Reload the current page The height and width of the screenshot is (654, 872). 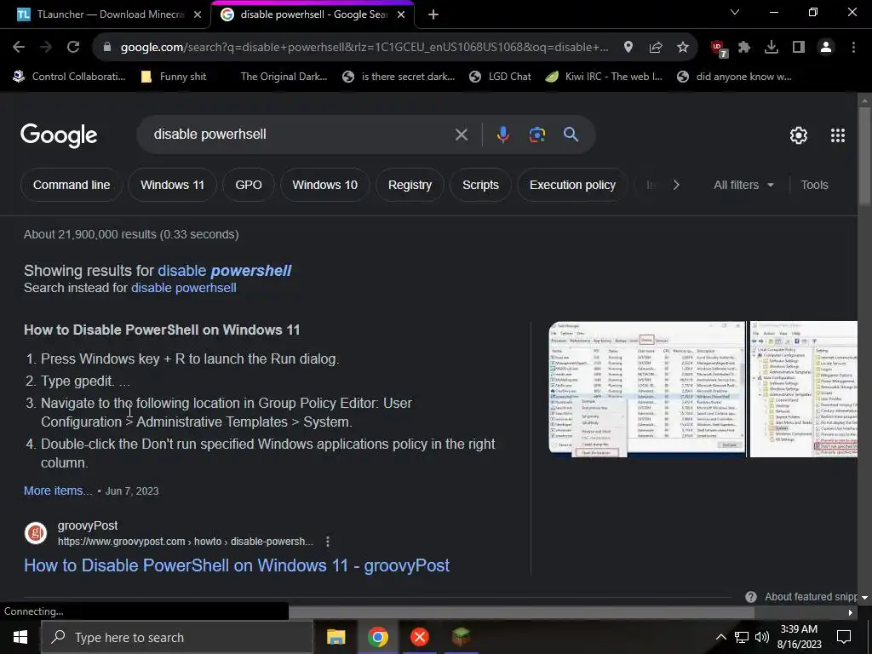point(73,48)
